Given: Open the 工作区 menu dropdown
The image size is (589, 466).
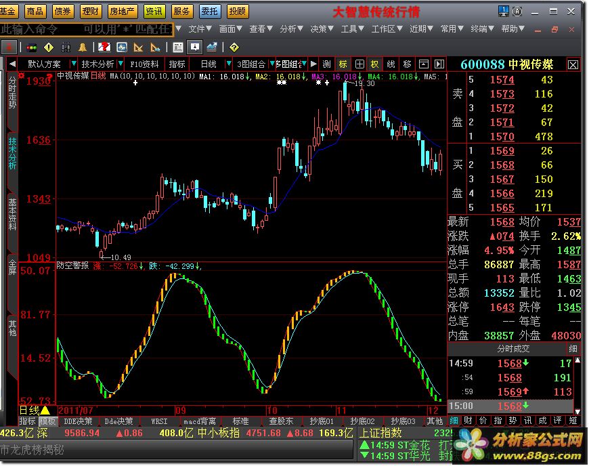Looking at the screenshot, I should click(x=387, y=29).
